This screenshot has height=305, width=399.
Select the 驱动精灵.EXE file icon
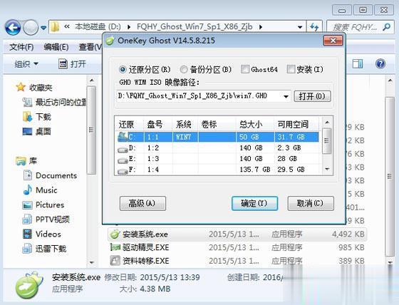coord(115,247)
